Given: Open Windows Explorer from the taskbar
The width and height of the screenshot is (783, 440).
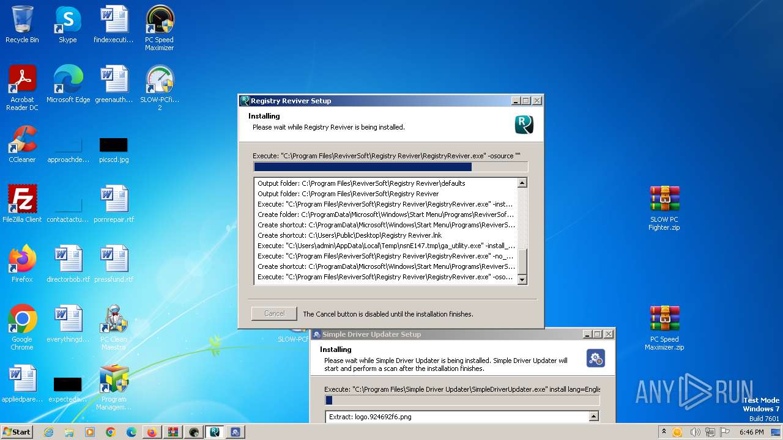Looking at the screenshot, I should coord(69,432).
